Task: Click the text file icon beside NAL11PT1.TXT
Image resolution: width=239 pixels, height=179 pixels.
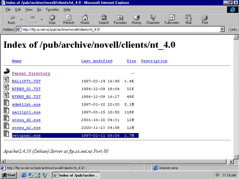Action: (6, 79)
